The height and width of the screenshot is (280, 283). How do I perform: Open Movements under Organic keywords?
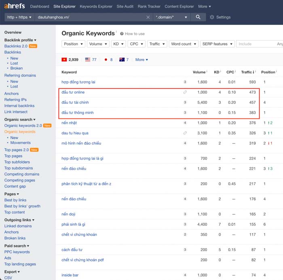click(20, 143)
